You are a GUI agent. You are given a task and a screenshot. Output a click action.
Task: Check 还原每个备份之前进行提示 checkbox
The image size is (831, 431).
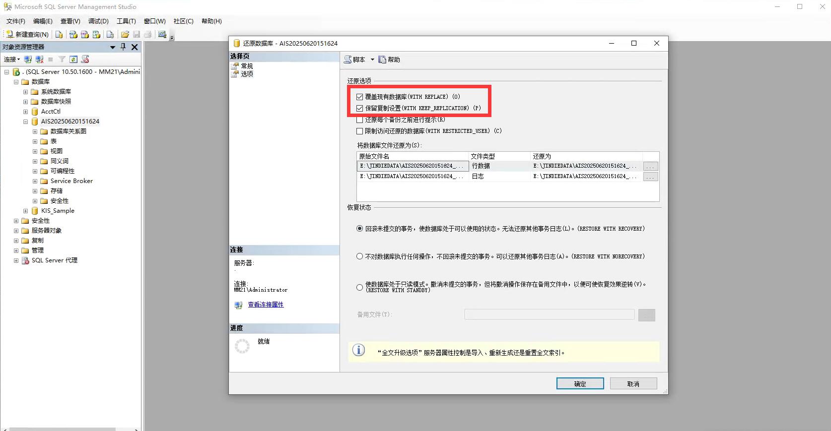(359, 120)
